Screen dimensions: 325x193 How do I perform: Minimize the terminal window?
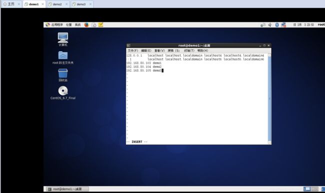(x=260, y=45)
